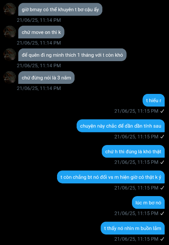
Task: Select the "chứ h thì đúng là khó thật" bubble
Action: (x=133, y=152)
